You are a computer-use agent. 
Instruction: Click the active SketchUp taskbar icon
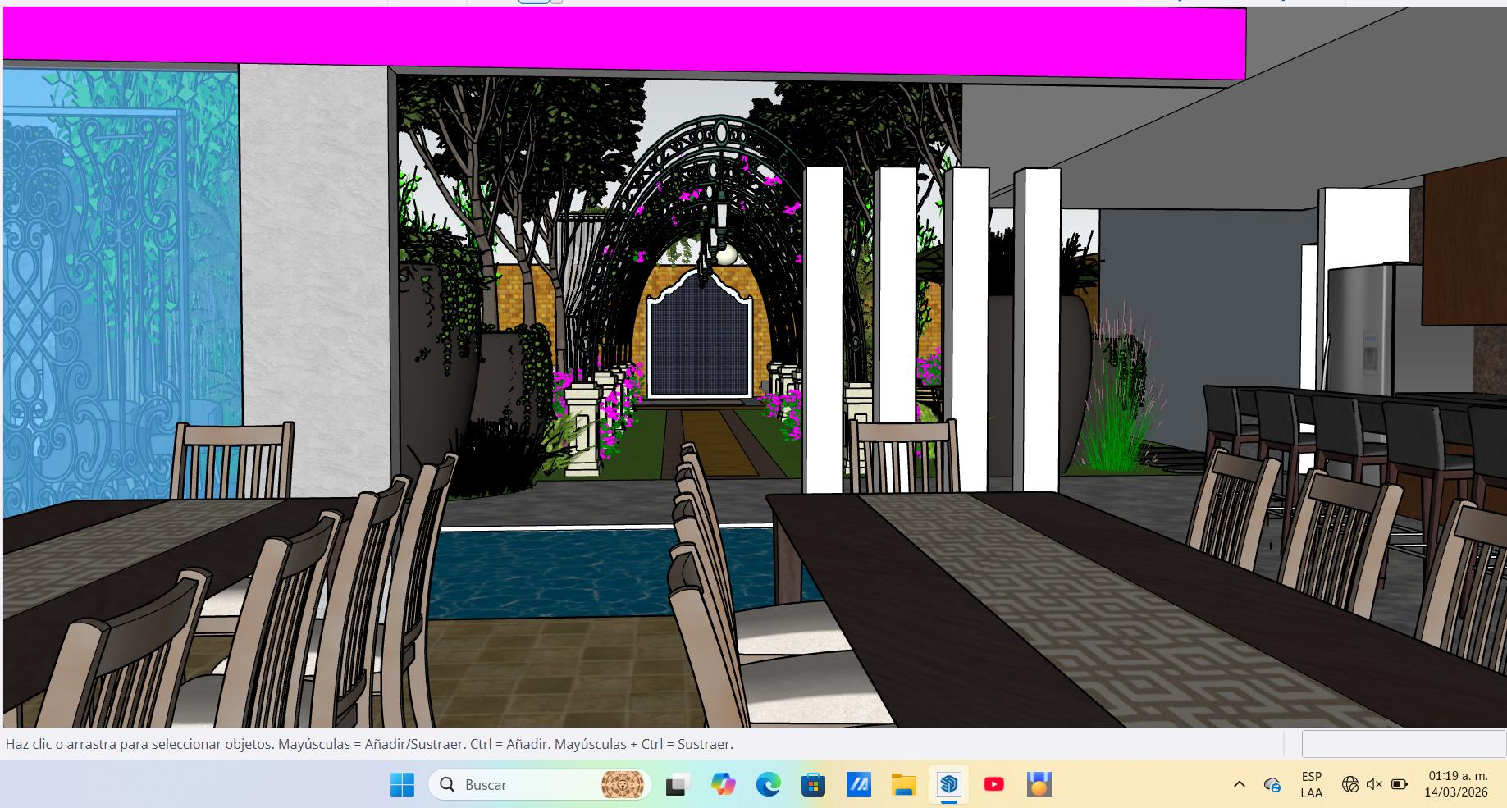click(x=949, y=785)
